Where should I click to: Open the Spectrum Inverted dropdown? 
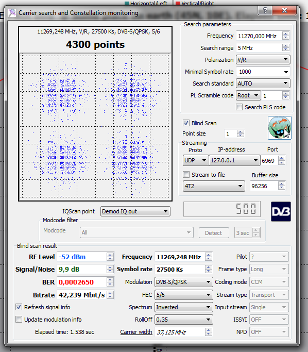click(183, 307)
